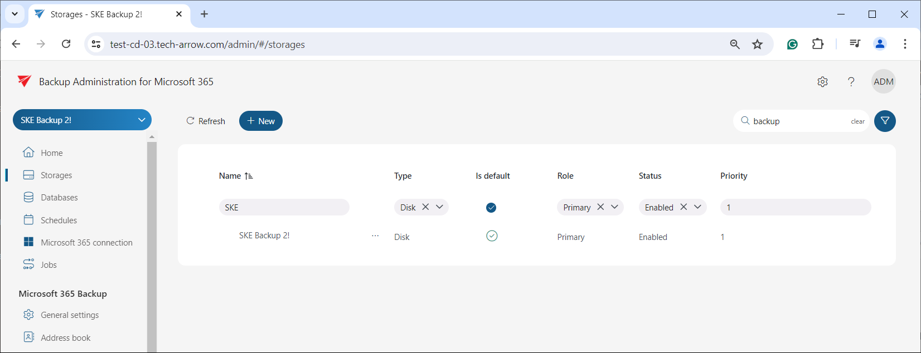Image resolution: width=921 pixels, height=353 pixels.
Task: Click the filter funnel icon button
Action: [x=885, y=121]
